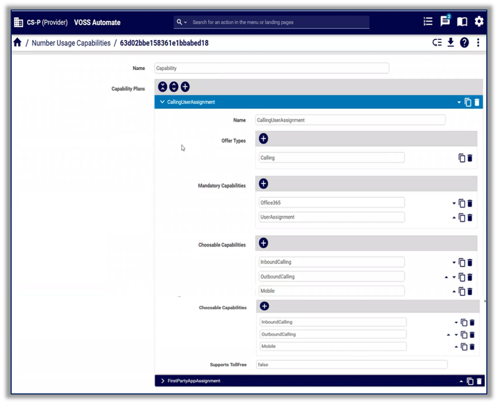The width and height of the screenshot is (498, 404).
Task: Expand the FirstPartyAppAssignment plan section
Action: (162, 381)
